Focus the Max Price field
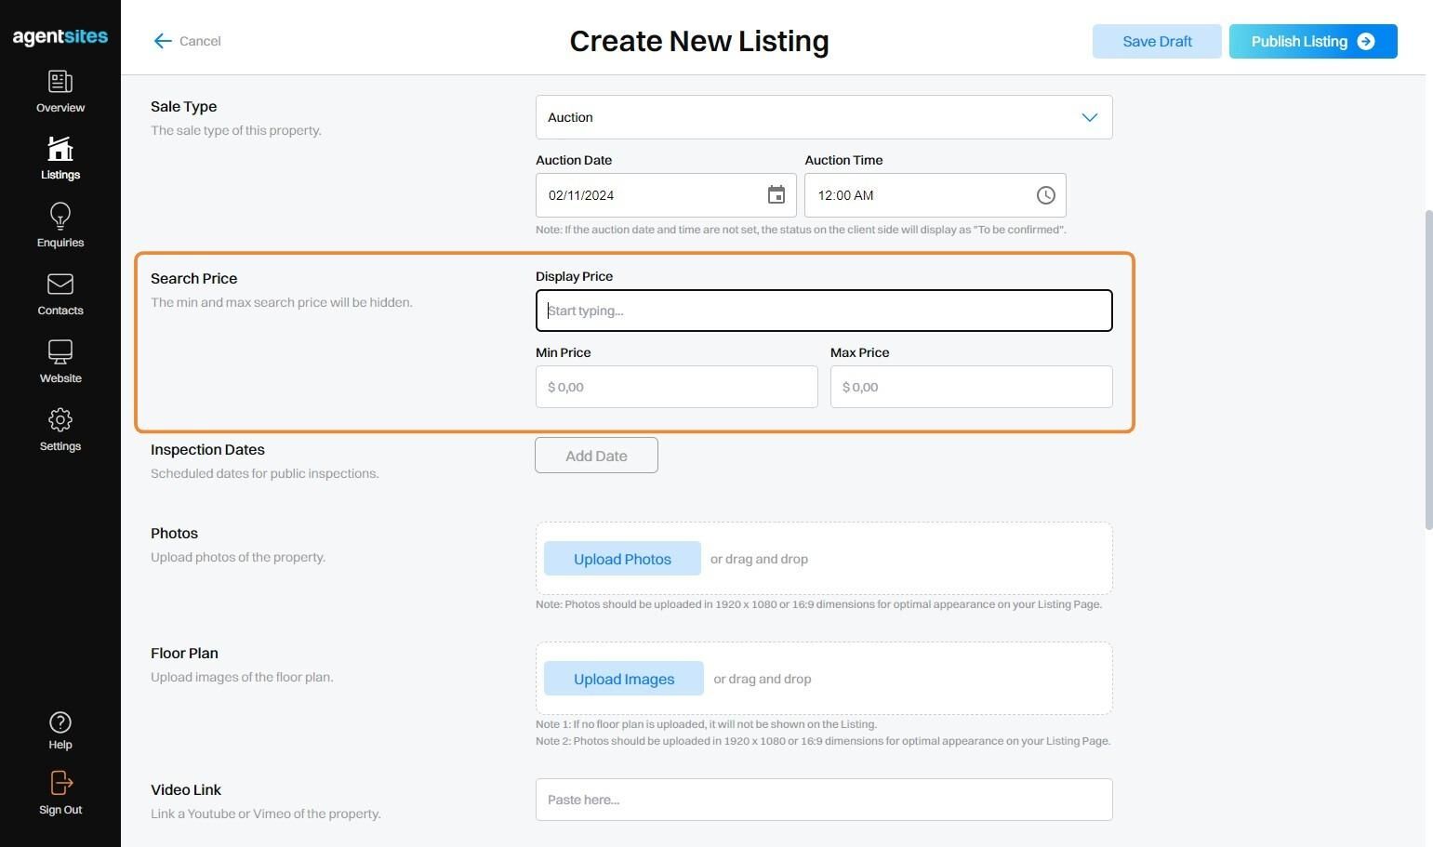1433x847 pixels. pyautogui.click(x=971, y=387)
